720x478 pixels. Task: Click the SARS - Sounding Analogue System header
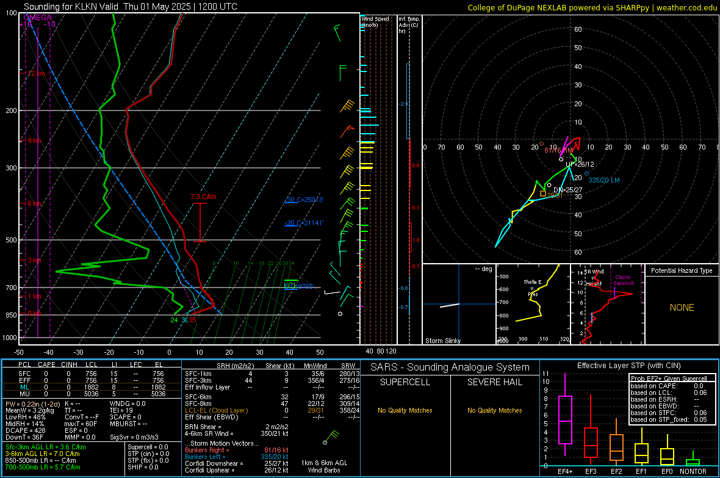point(450,368)
